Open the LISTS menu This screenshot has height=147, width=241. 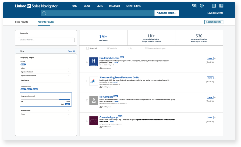[100, 6]
